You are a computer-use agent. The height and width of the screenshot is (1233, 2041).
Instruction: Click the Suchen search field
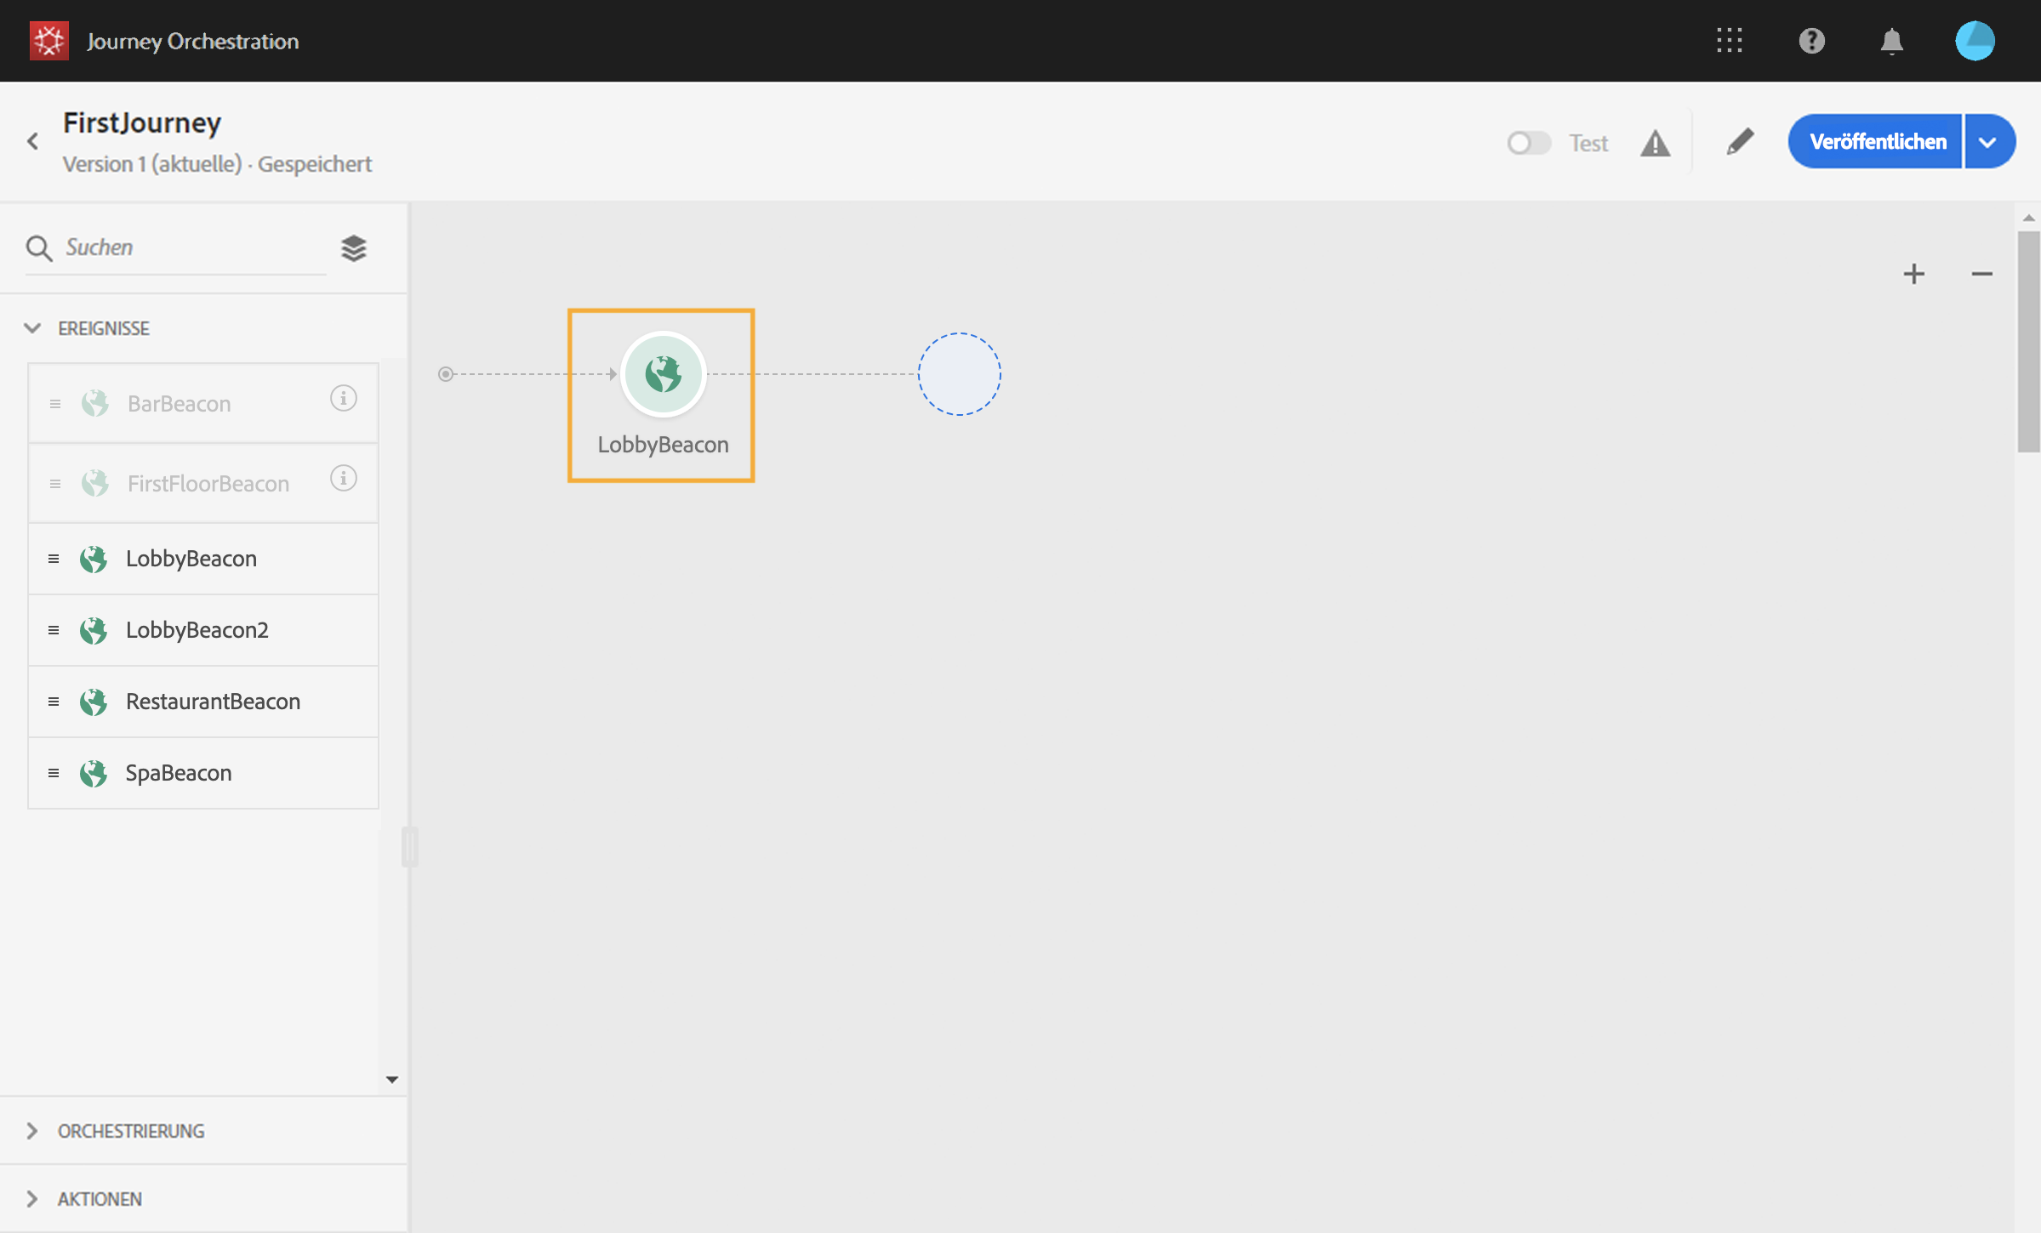point(175,247)
